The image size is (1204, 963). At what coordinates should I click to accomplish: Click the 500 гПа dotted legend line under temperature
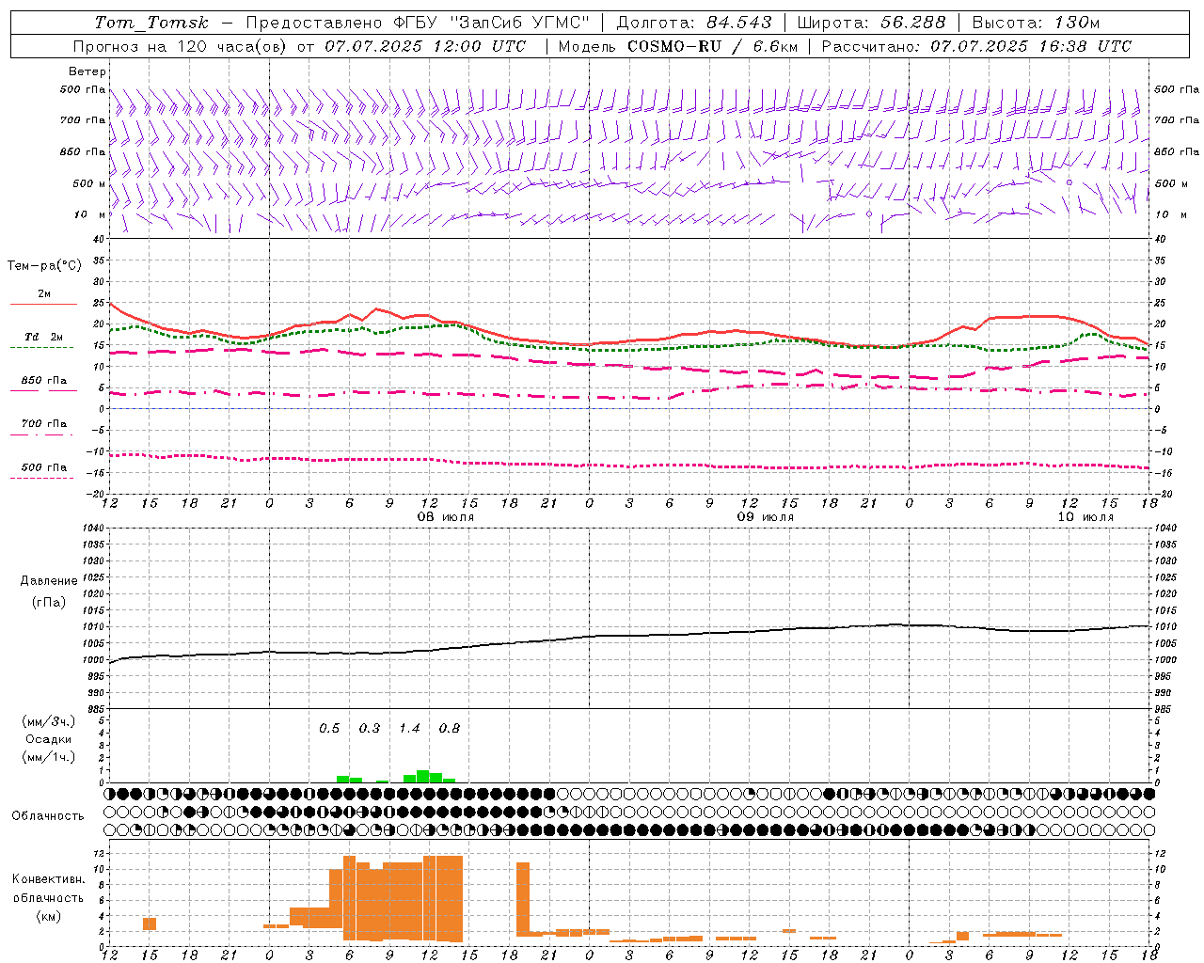pos(41,478)
